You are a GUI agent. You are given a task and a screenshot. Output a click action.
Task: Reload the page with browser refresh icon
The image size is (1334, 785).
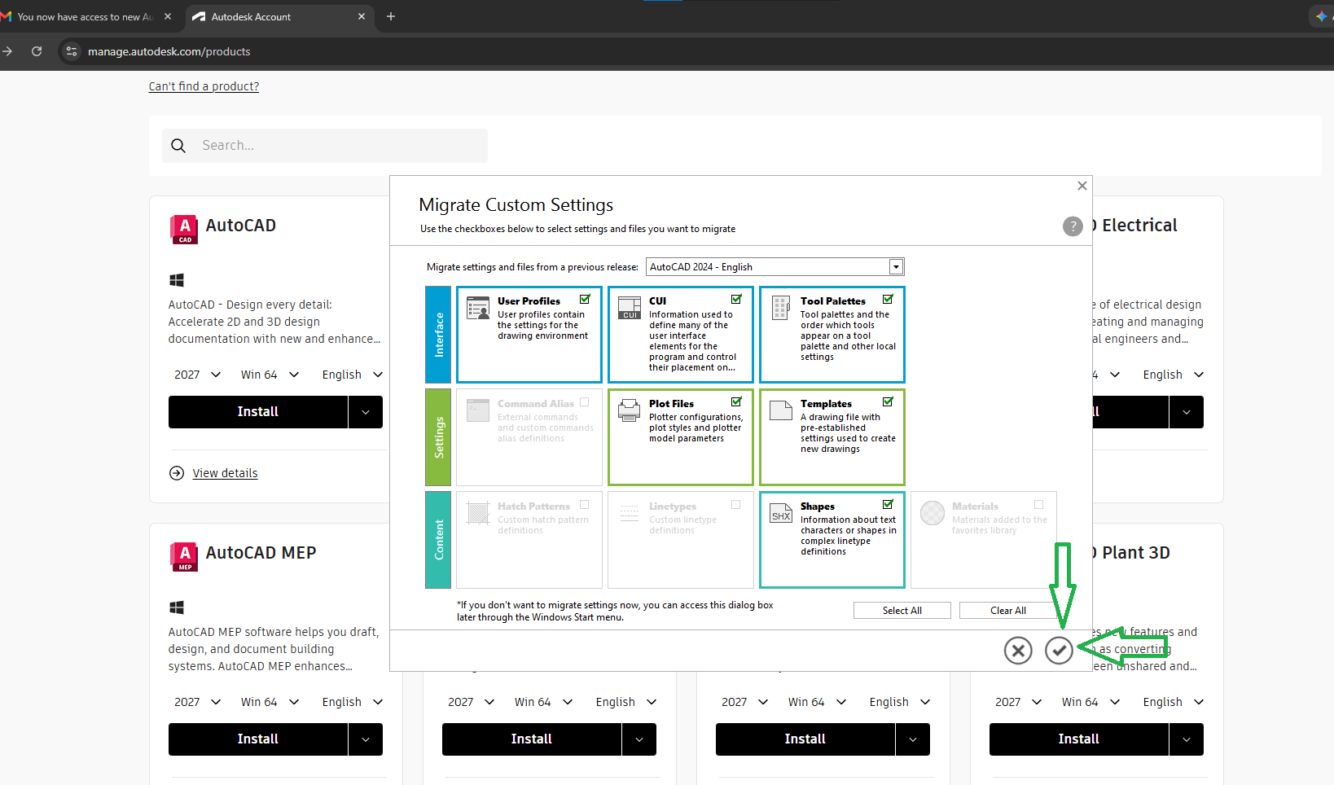point(37,51)
